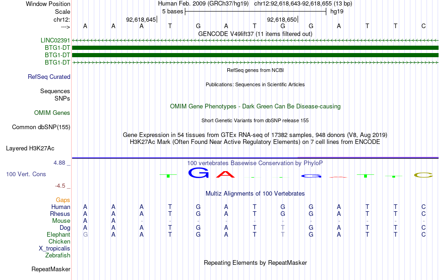
Task: Click the Zebrafish species row label
Action: coord(58,255)
